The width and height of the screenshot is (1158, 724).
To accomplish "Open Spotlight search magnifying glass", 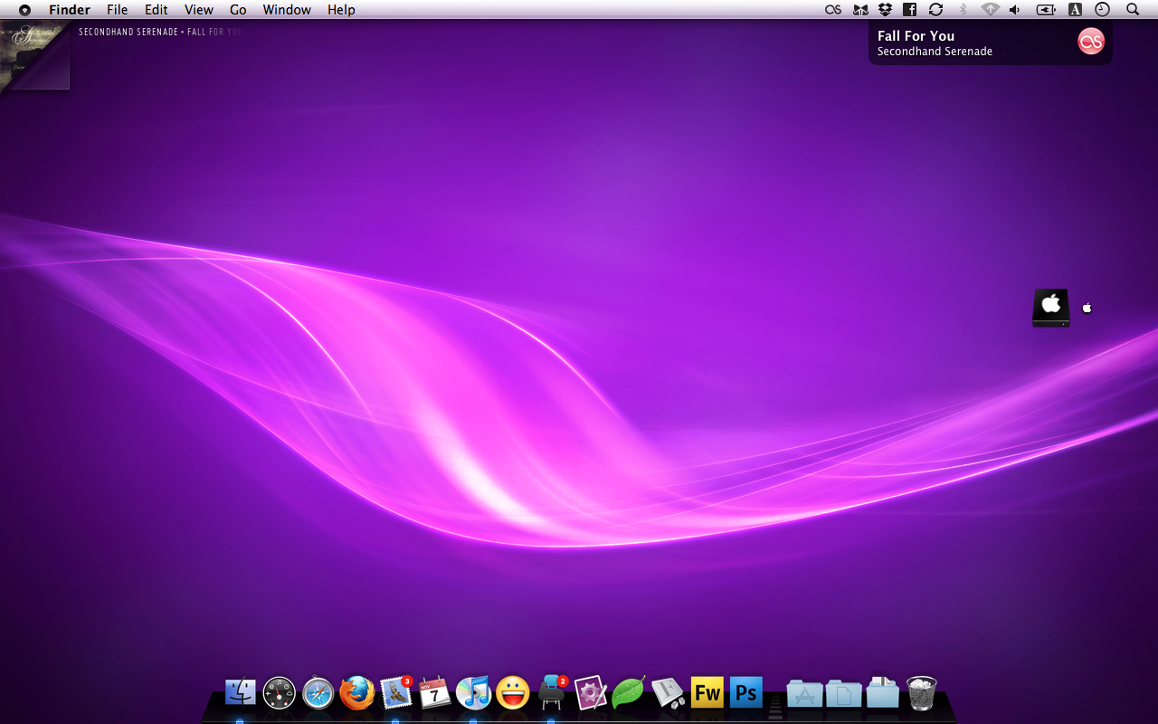I will point(1133,9).
